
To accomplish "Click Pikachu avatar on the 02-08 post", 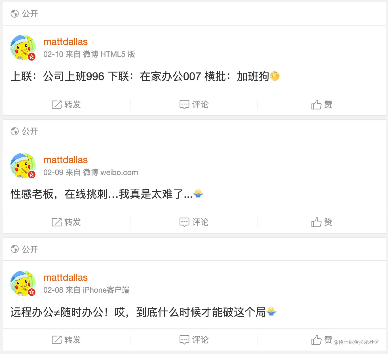I will [23, 284].
